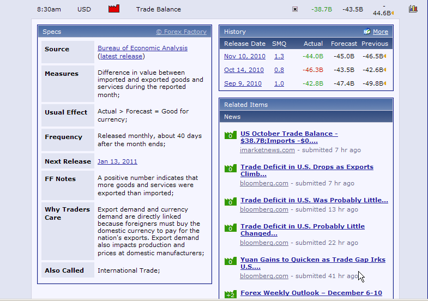The height and width of the screenshot is (301, 428).
Task: Open the Nov 10, 2010 release date
Action: click(x=244, y=56)
